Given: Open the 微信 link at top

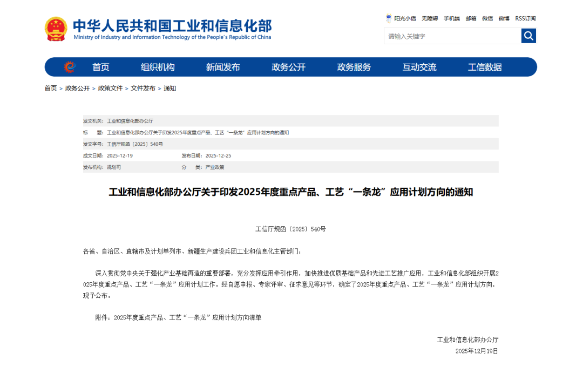Looking at the screenshot, I should click(487, 18).
